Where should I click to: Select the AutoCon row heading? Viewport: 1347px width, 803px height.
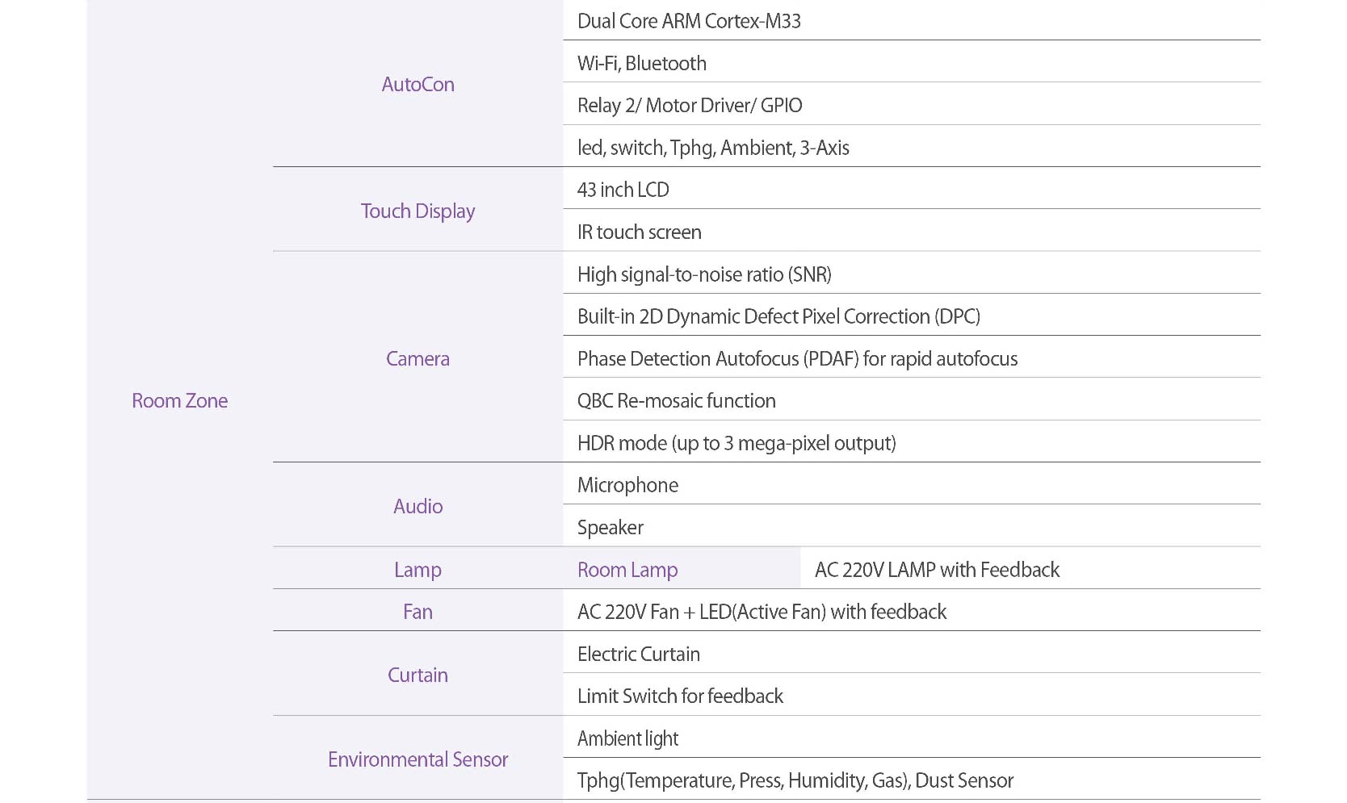point(418,85)
